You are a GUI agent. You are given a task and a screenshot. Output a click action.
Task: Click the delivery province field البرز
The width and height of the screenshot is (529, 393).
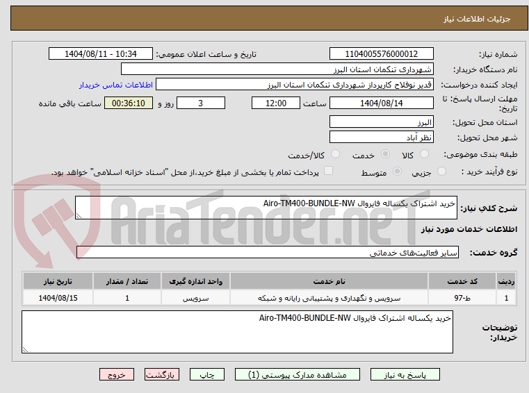[381, 122]
